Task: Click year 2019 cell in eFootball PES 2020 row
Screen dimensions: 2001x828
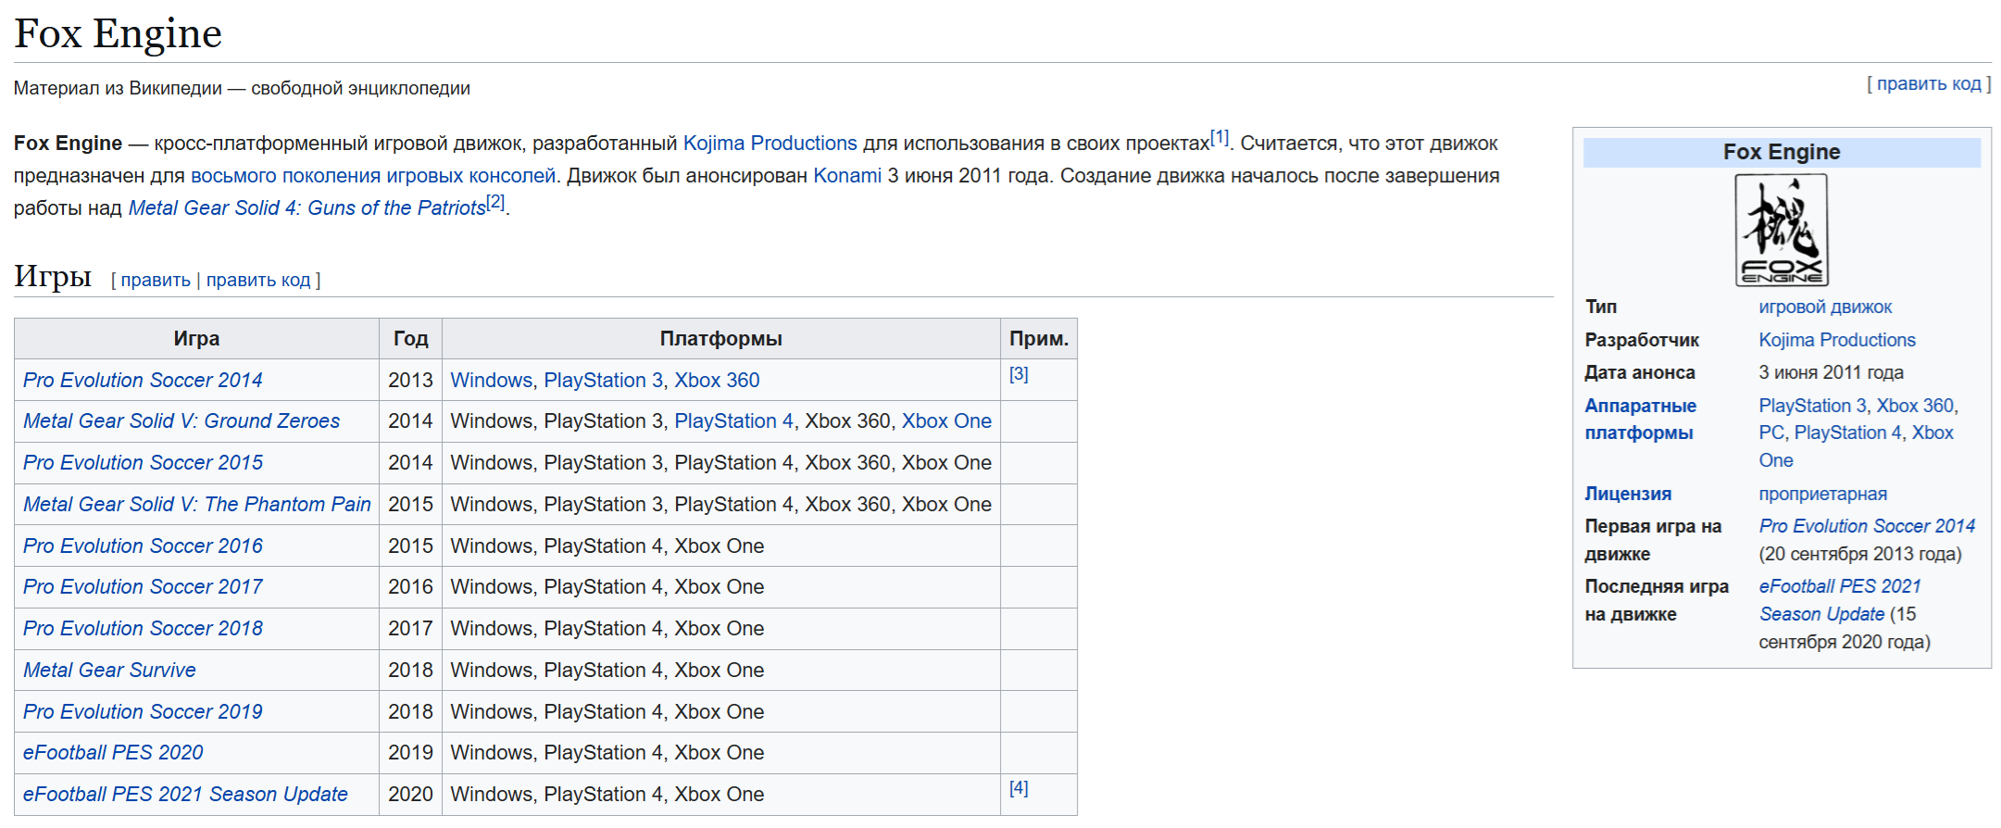Action: click(x=410, y=753)
